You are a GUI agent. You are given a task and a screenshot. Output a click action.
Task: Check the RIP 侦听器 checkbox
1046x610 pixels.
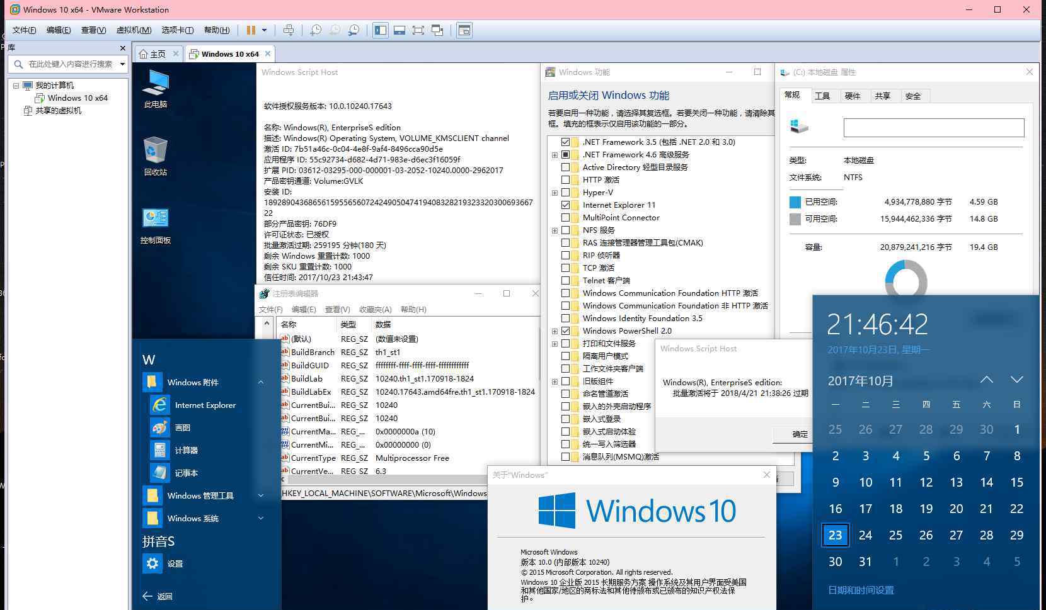[x=565, y=256]
